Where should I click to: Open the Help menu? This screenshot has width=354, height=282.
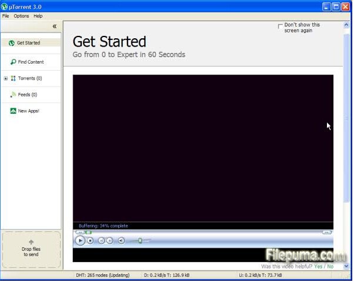38,16
